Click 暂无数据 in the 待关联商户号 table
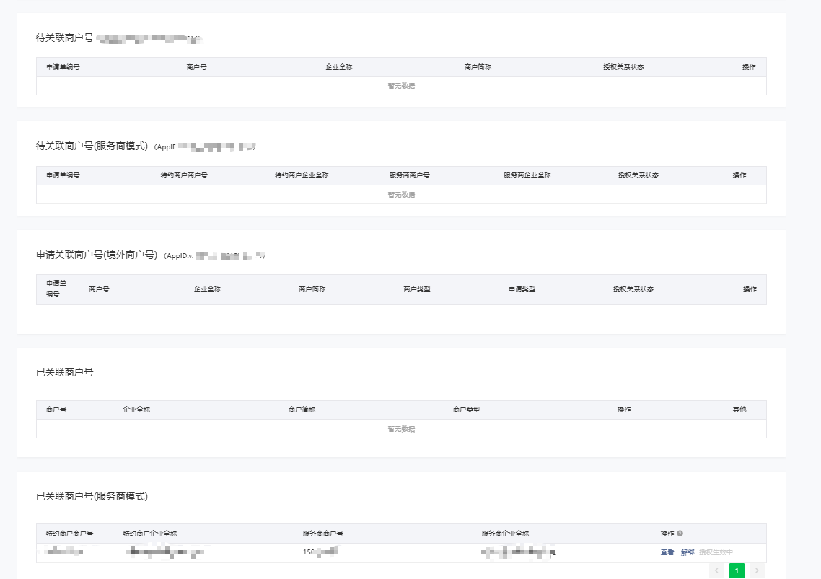821x579 pixels. (401, 86)
